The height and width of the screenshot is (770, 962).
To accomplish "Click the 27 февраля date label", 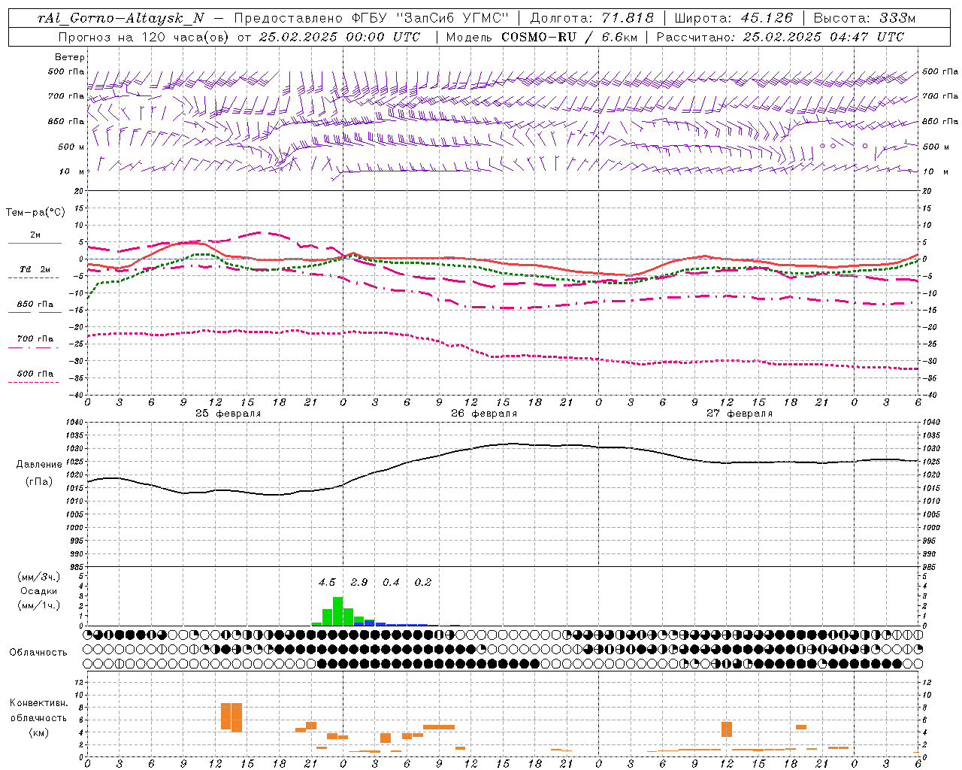I will (x=740, y=414).
